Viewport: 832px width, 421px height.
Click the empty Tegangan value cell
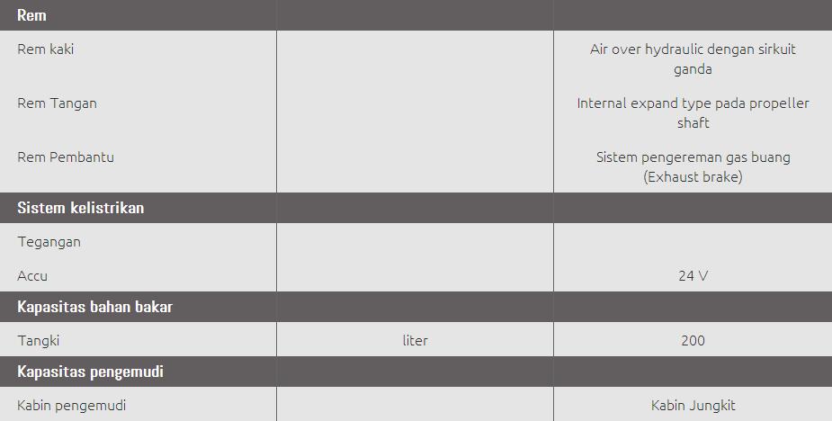pyautogui.click(x=693, y=242)
